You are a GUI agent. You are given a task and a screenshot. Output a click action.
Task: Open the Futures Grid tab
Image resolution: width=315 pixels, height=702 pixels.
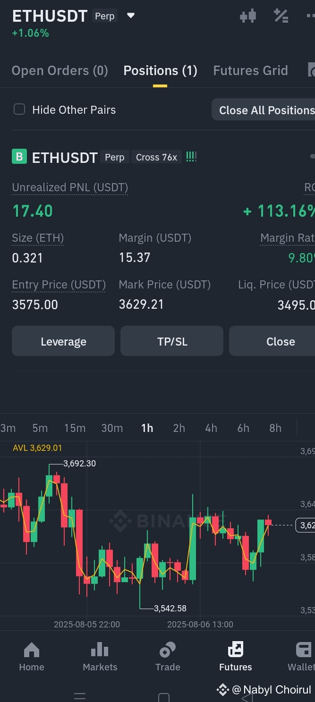point(250,71)
